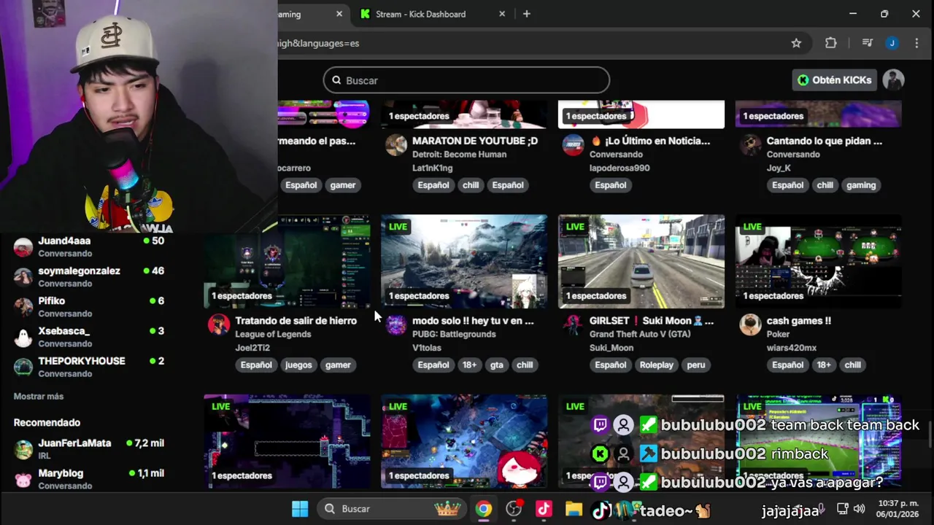Open Kick user avatar menu
The image size is (934, 525).
point(893,80)
